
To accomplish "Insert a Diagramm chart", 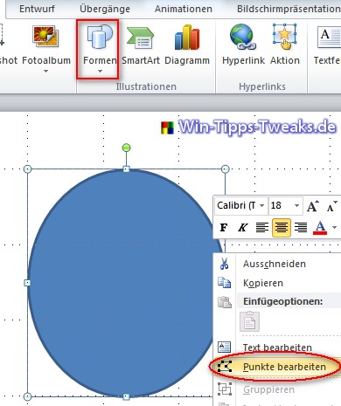I will pyautogui.click(x=187, y=45).
